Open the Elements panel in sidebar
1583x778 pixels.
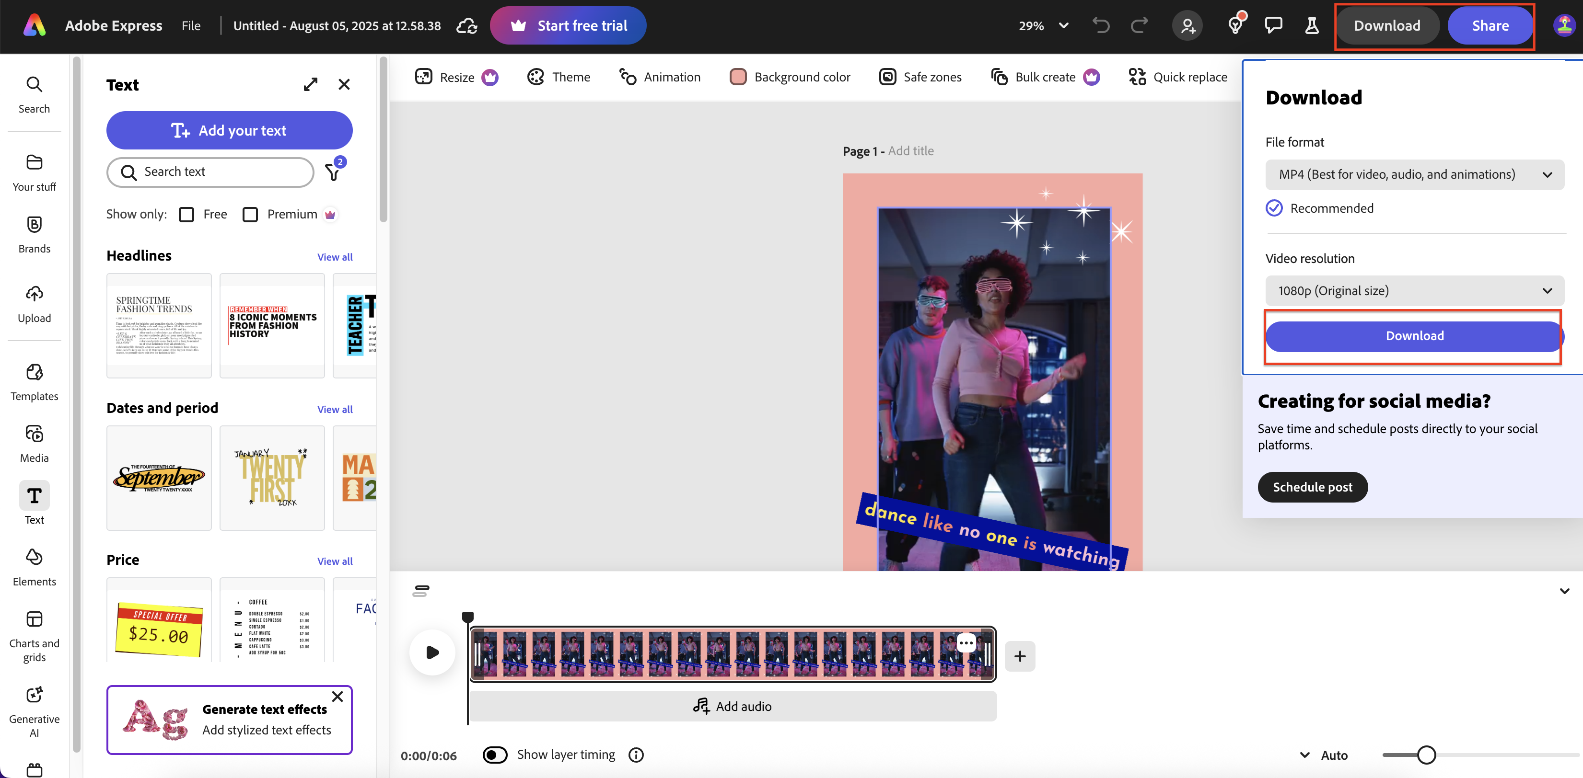[34, 566]
